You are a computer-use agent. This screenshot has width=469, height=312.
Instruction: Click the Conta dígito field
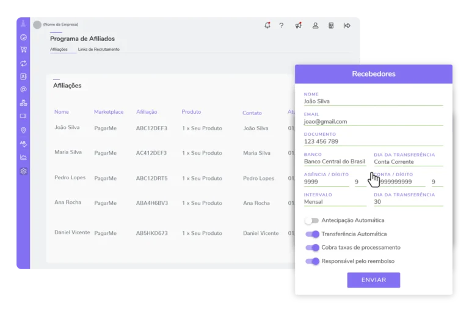point(437,182)
